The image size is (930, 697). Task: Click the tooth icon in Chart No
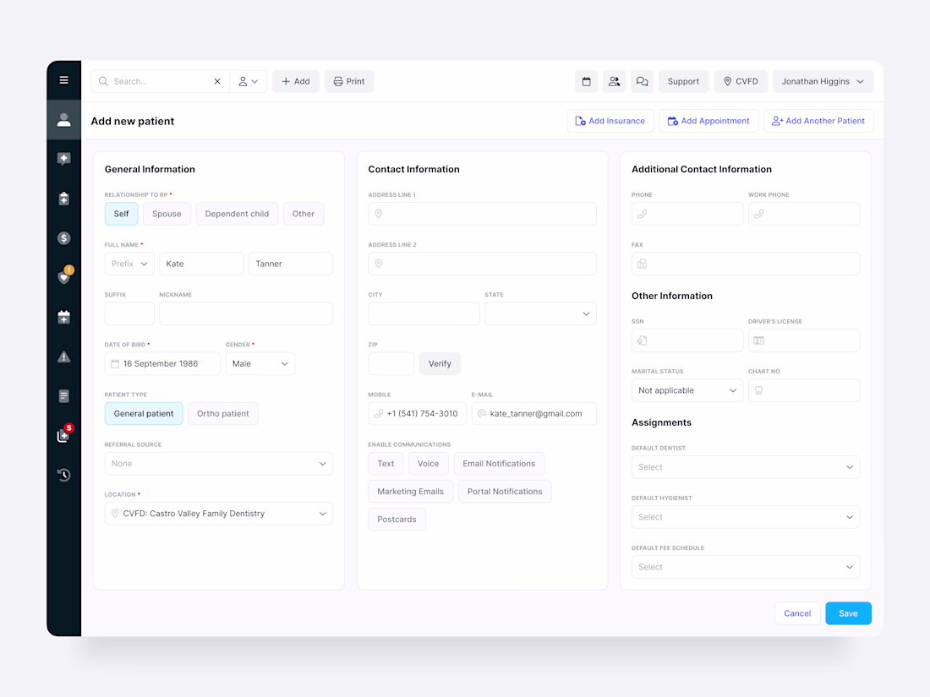coord(758,390)
